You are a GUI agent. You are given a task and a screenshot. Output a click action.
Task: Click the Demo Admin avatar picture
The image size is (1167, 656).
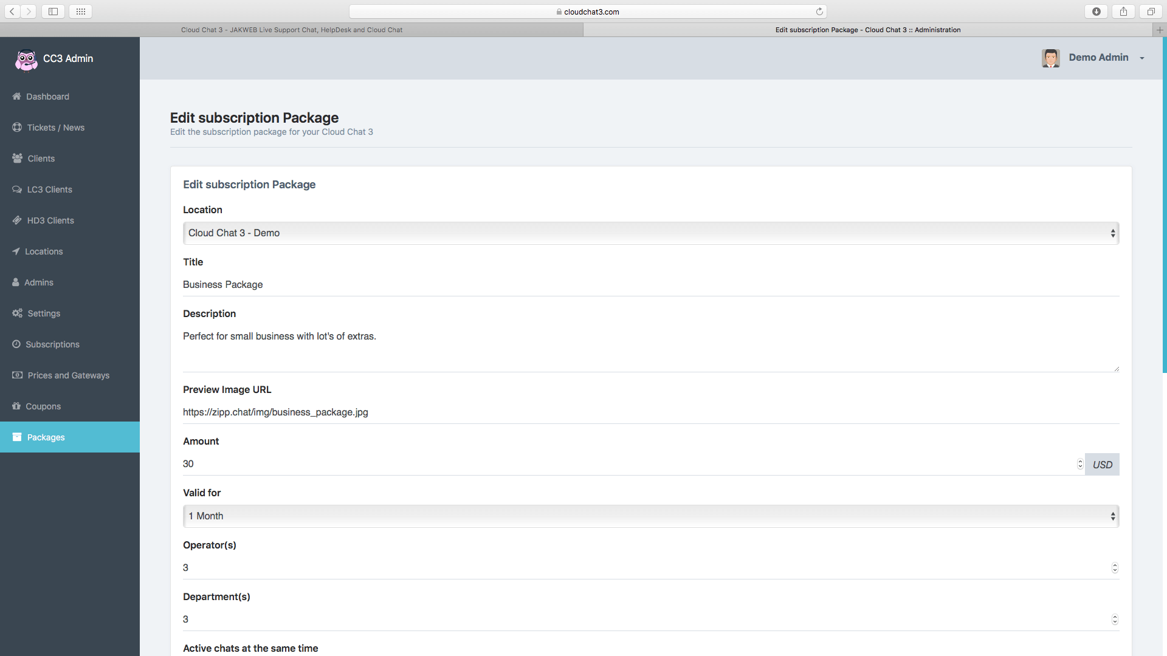coord(1051,58)
